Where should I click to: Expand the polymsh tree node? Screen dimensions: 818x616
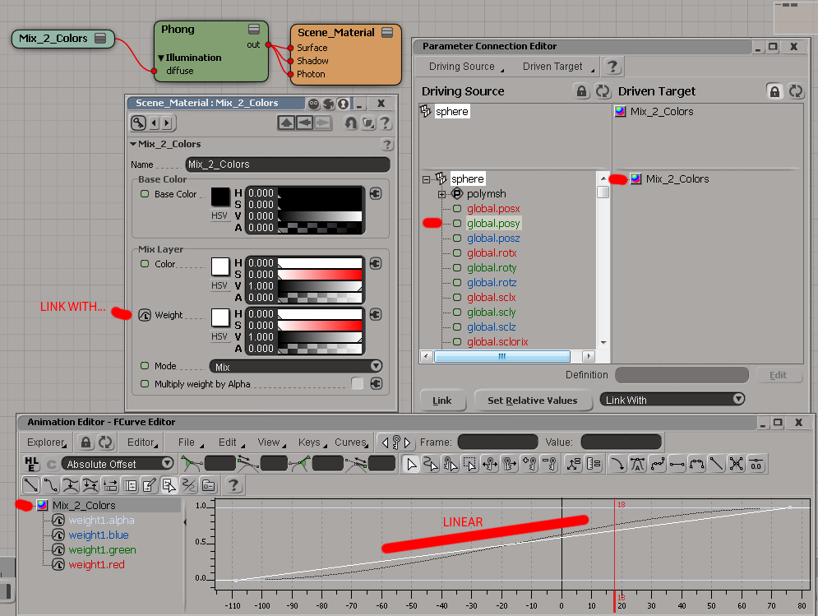tap(441, 194)
